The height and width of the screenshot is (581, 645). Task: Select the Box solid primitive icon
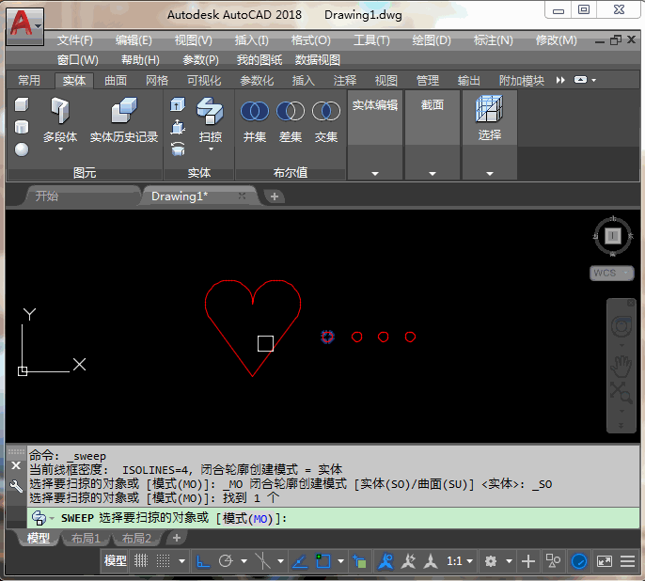(22, 104)
